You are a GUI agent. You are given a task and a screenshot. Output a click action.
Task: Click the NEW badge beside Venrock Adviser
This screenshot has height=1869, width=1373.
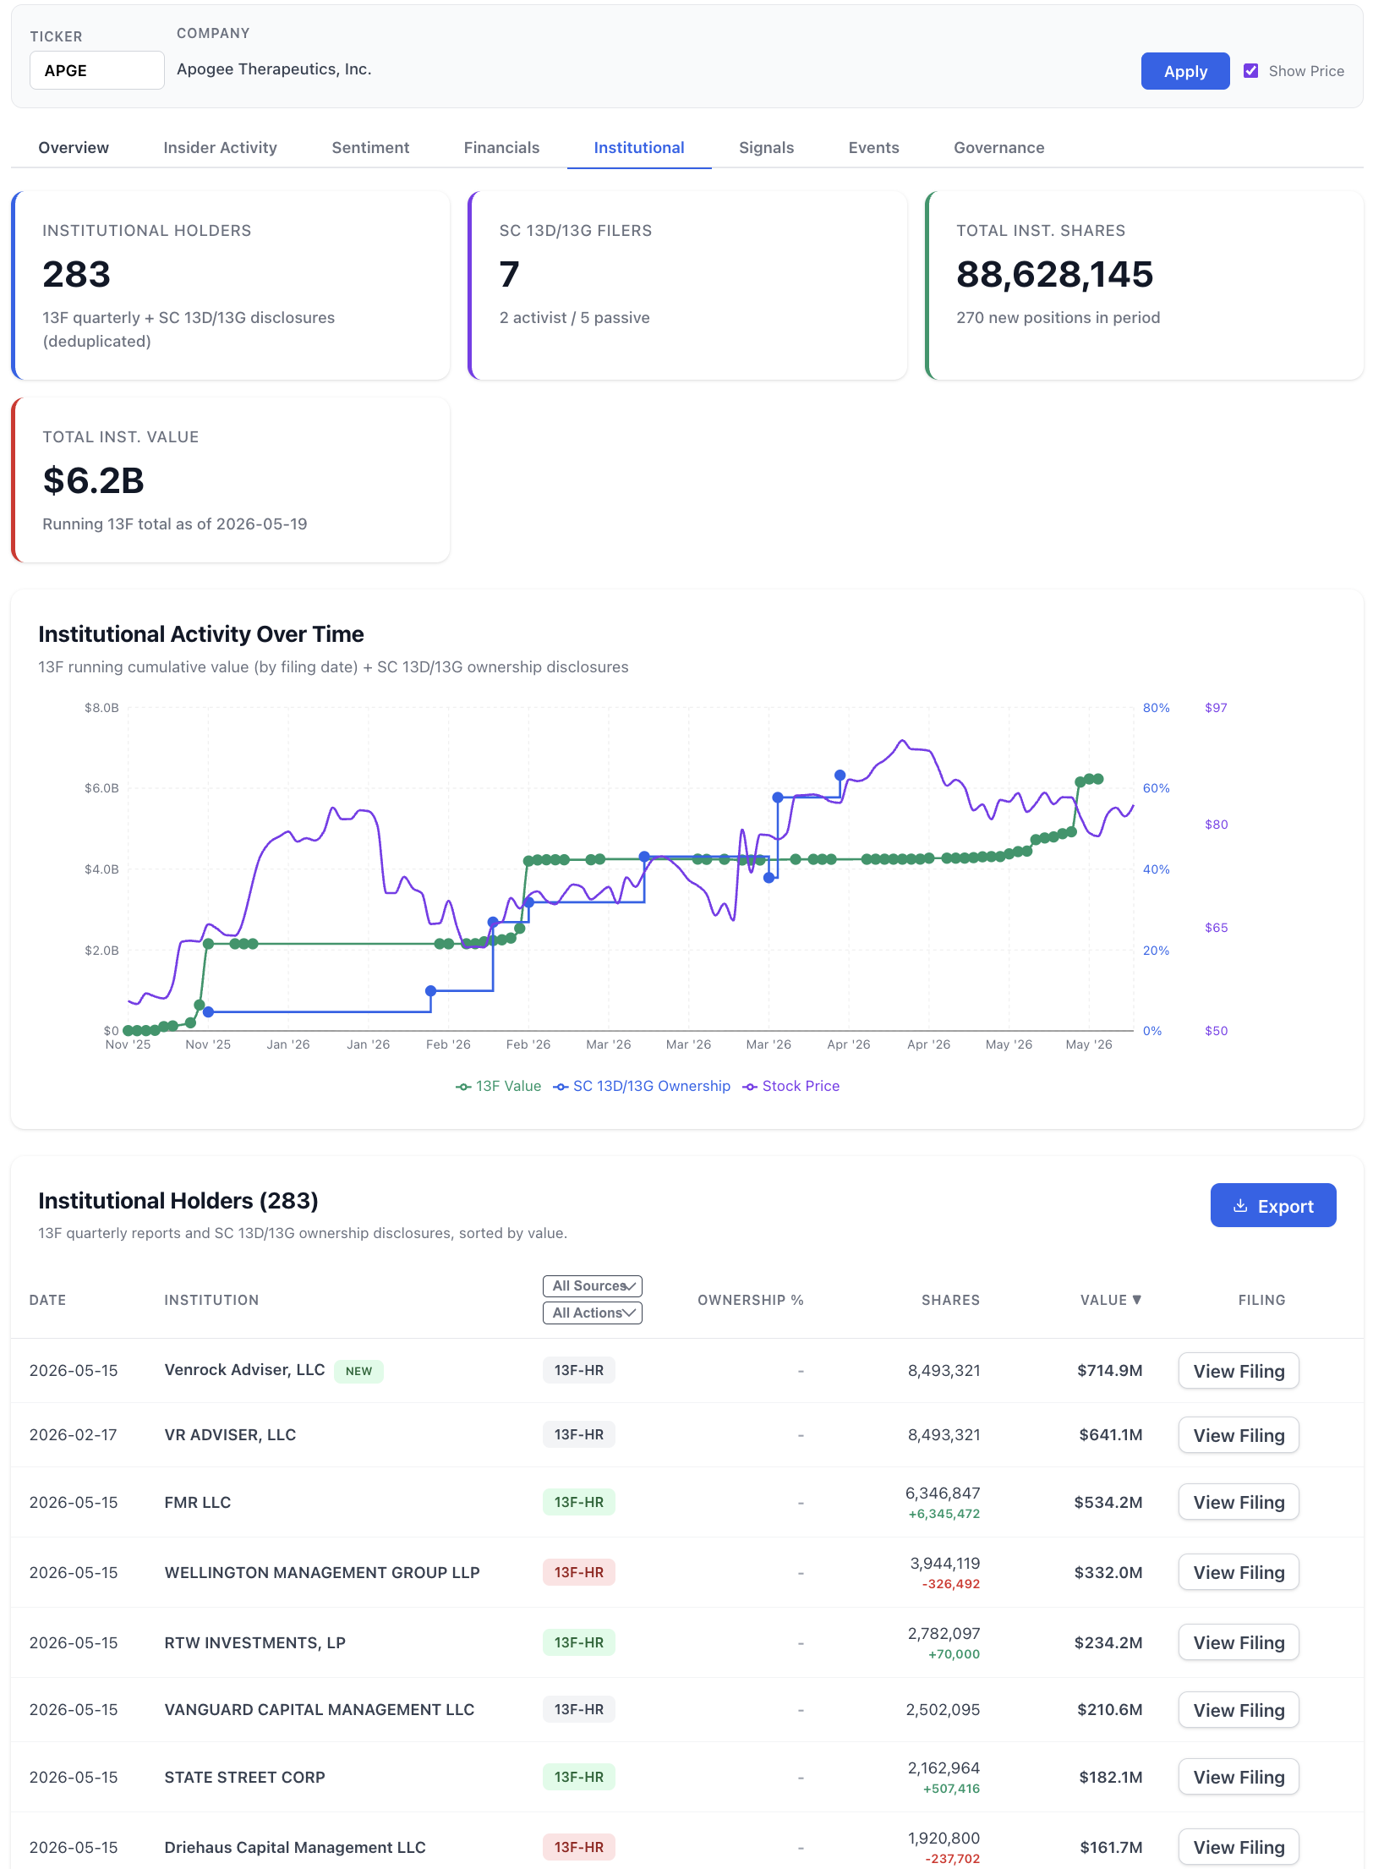[x=359, y=1371]
